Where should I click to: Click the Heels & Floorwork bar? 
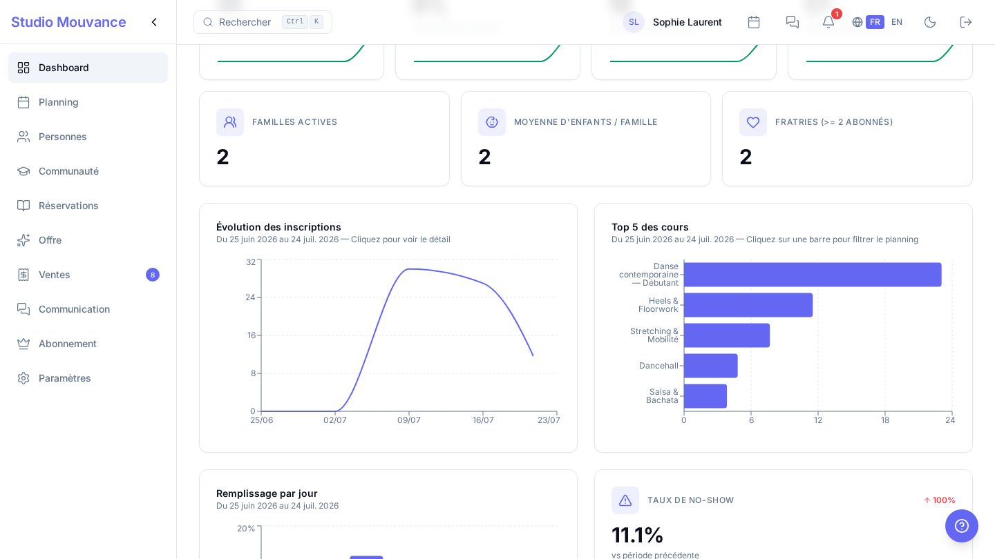pyautogui.click(x=748, y=305)
